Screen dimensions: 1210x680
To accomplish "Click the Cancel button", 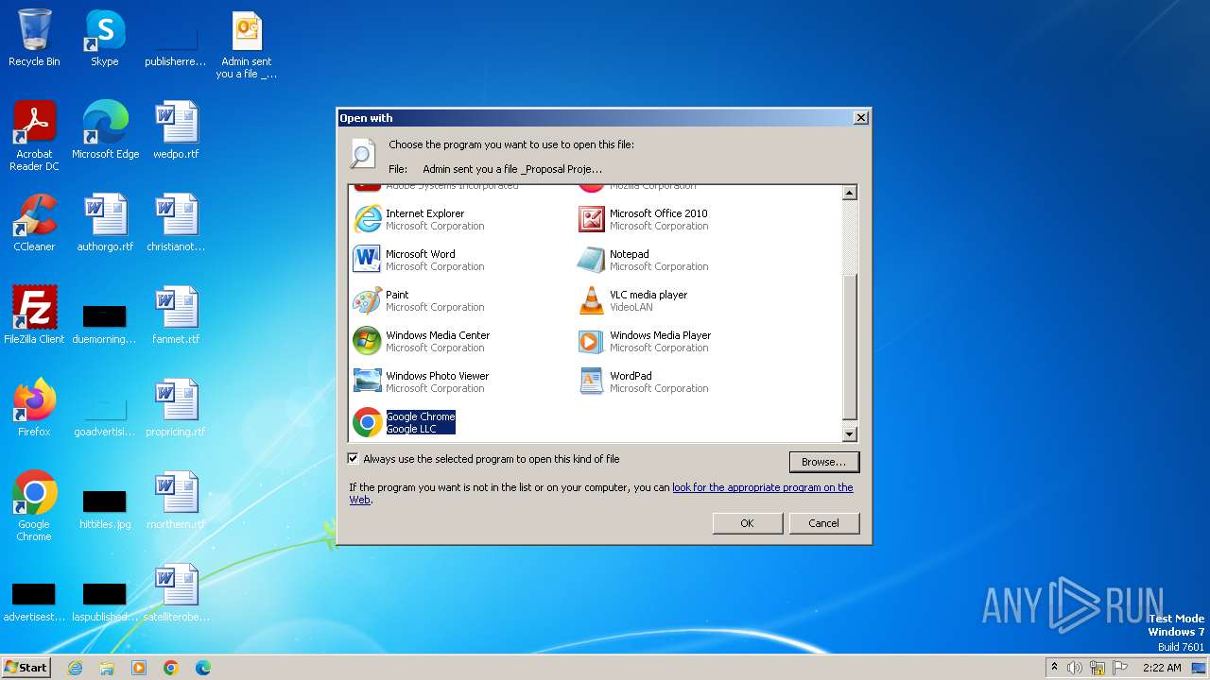I will 823,523.
